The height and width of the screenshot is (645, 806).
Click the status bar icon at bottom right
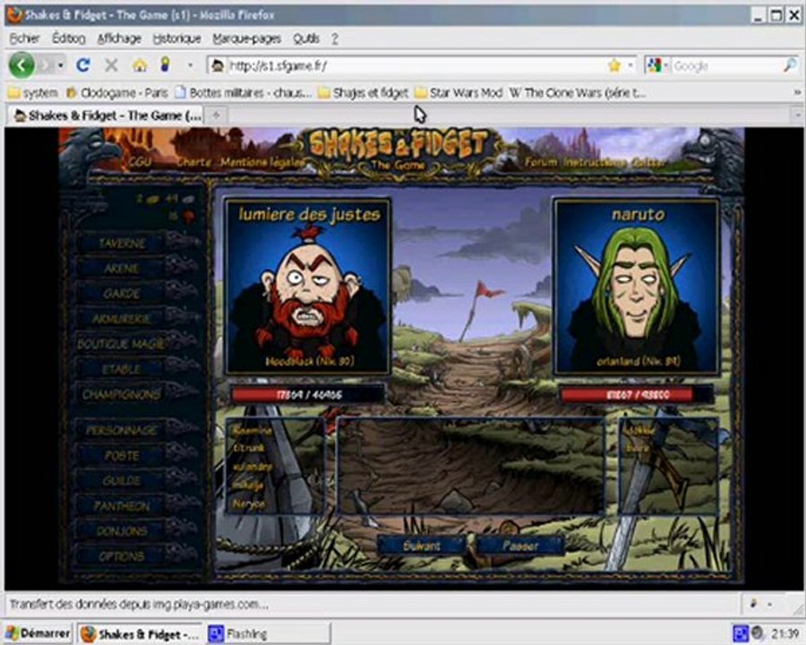pyautogui.click(x=753, y=603)
